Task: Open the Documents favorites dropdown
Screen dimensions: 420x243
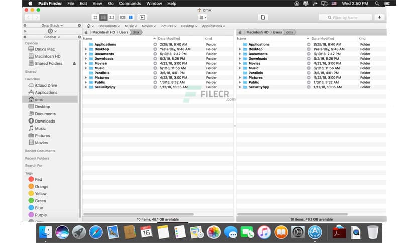Action: 110,26
